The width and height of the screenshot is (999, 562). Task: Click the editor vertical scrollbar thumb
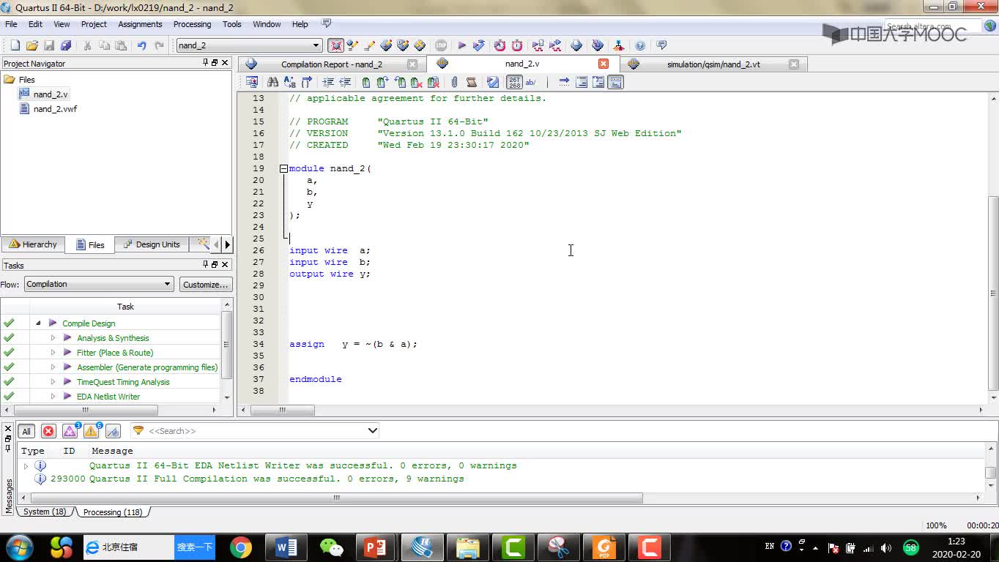coord(993,293)
